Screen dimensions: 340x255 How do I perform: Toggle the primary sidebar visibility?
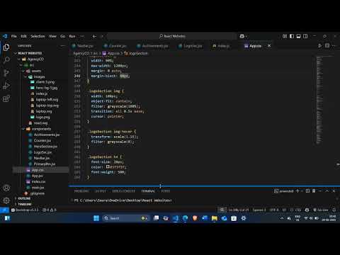tap(292, 36)
